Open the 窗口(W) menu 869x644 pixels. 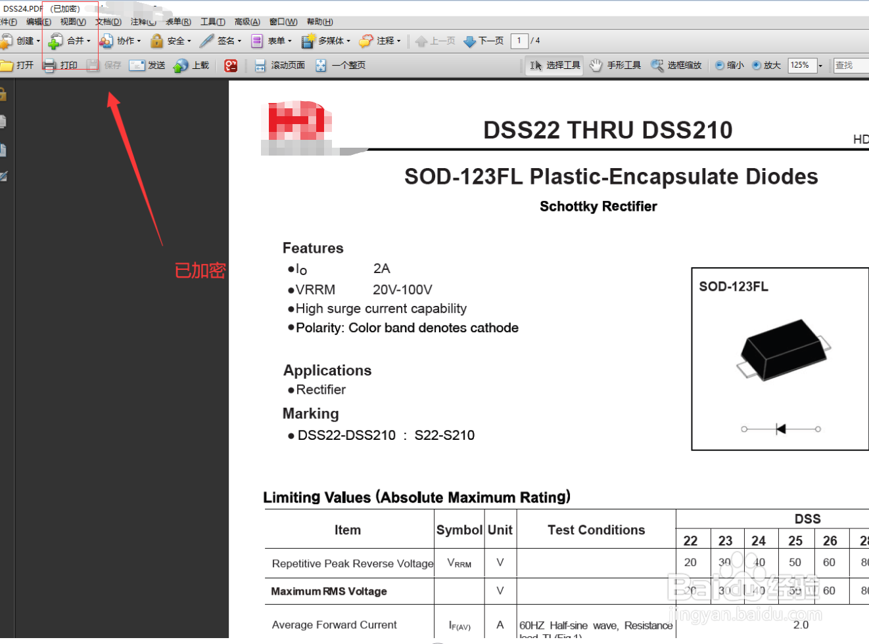pos(283,22)
